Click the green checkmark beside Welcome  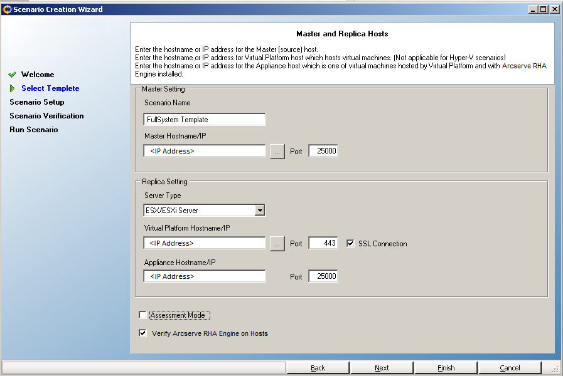click(x=12, y=75)
